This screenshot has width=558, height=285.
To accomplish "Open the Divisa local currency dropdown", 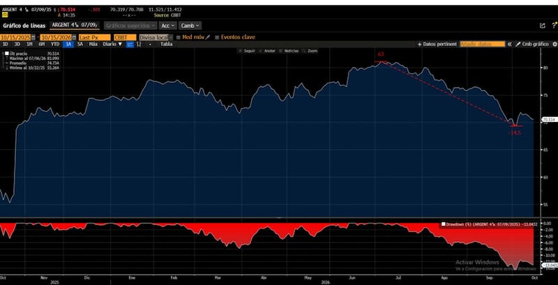I will 156,38.
